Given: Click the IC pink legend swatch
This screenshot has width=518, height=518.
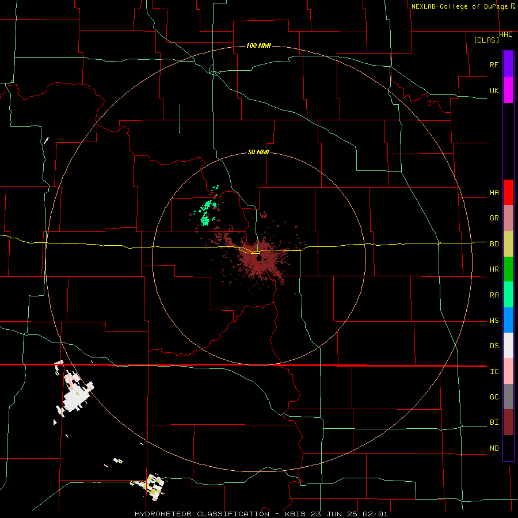Looking at the screenshot, I should [508, 371].
